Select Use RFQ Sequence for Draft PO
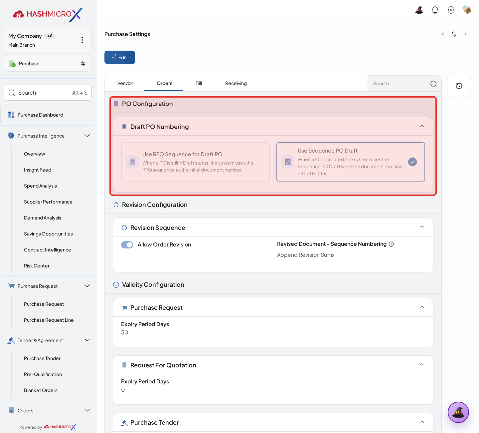The image size is (479, 433). (195, 162)
